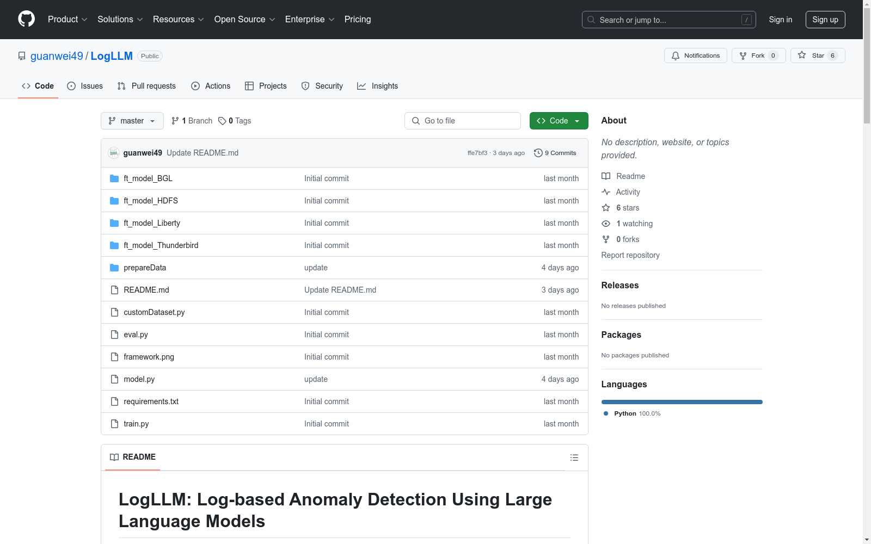Open the Security tab

(x=322, y=86)
